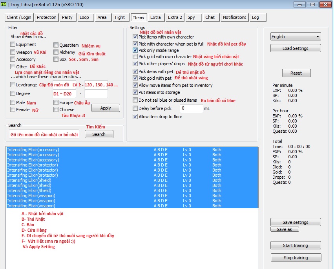Switch to the Fight tab

(x=120, y=17)
